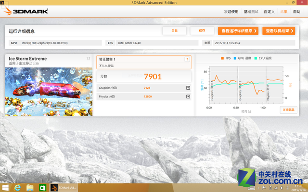Screen dimensions: 308x192
Task: Open the Windows Store taskbar icon
Action: [42, 188]
